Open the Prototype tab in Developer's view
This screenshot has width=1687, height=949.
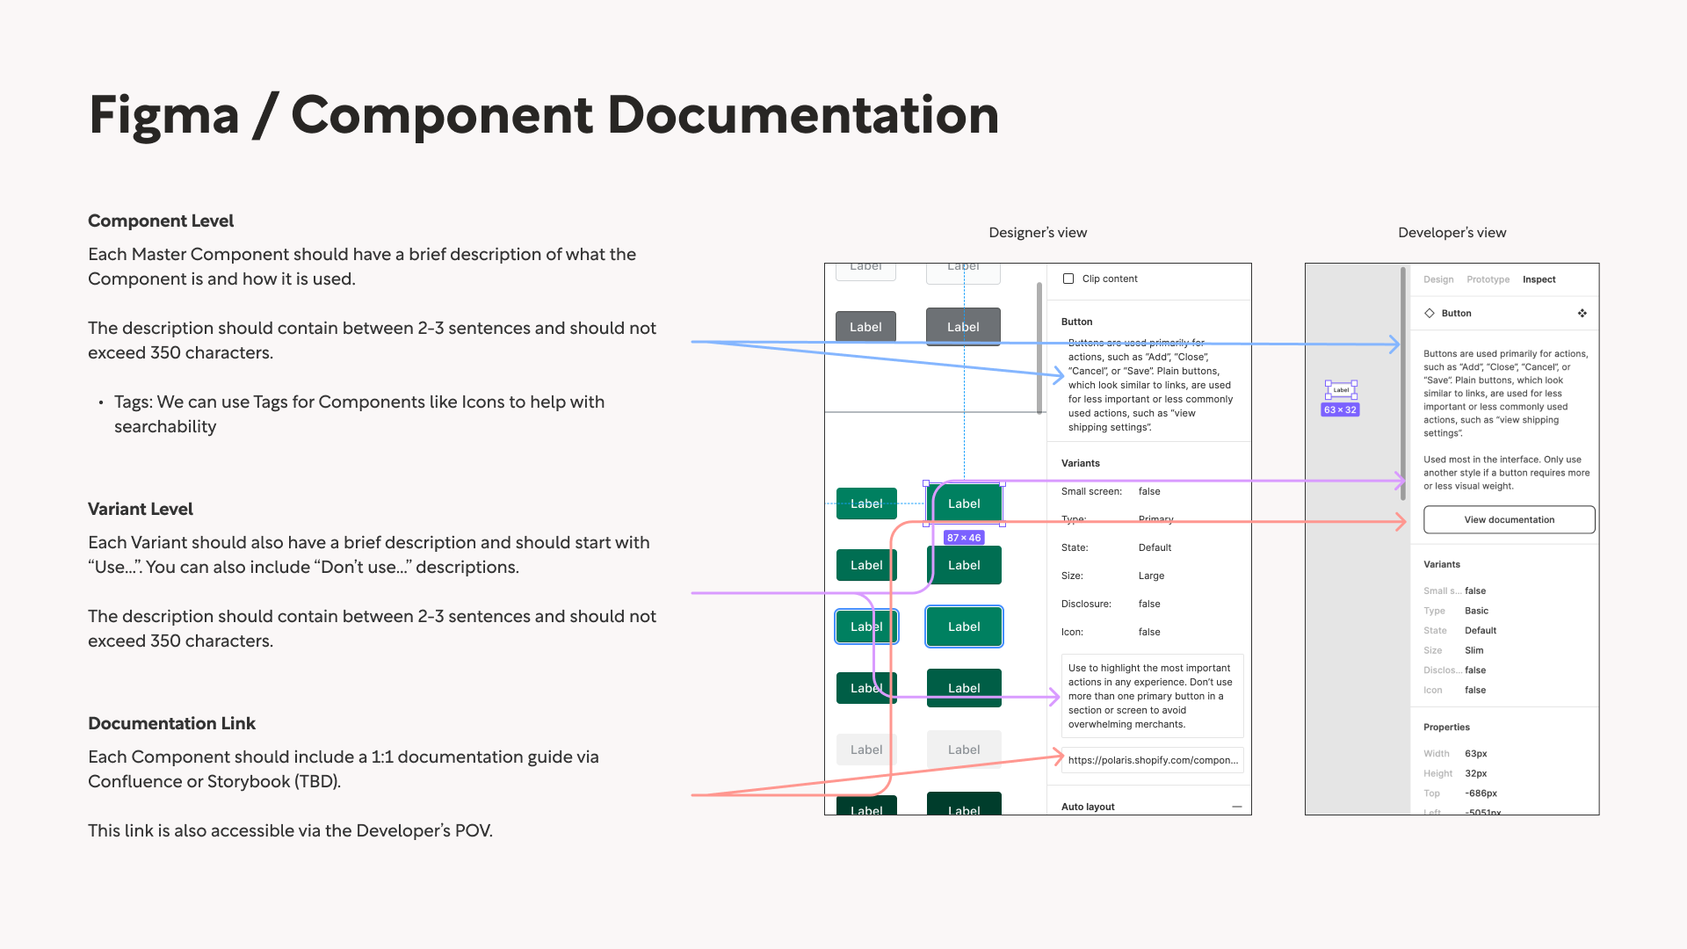(x=1488, y=279)
